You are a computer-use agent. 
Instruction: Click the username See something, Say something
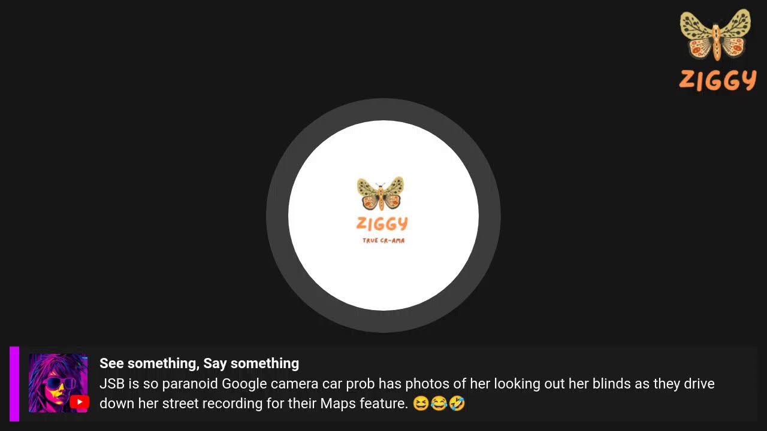point(199,363)
